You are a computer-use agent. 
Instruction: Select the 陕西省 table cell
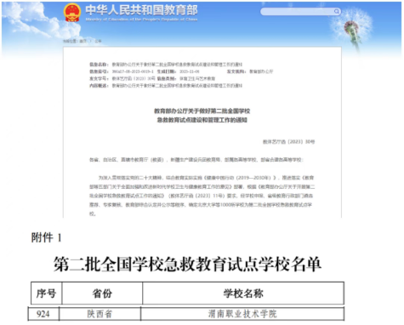tap(100, 314)
